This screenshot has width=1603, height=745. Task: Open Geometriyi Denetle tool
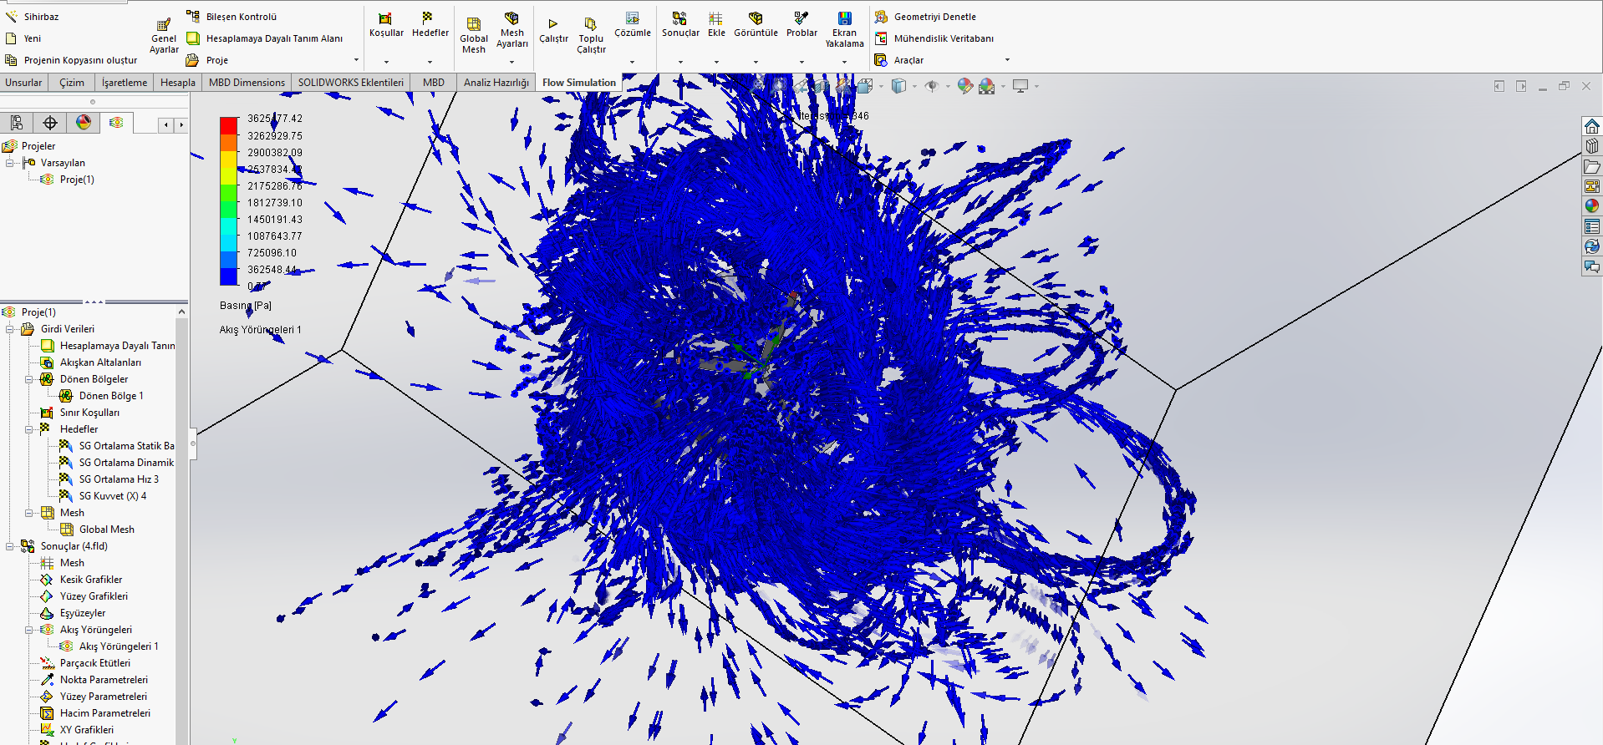point(934,17)
